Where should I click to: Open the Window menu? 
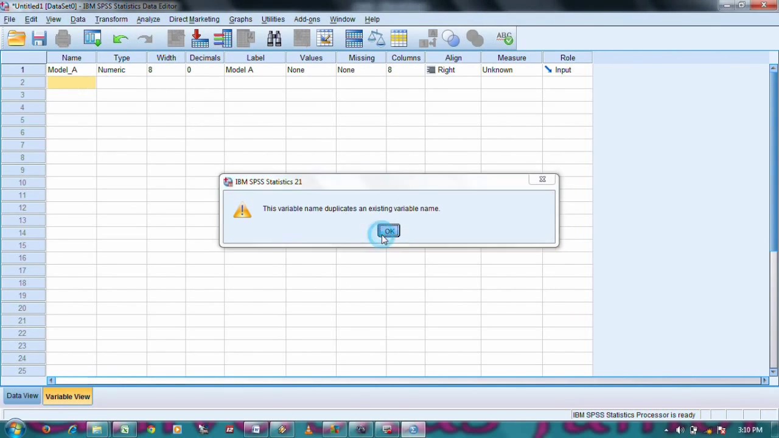point(343,19)
